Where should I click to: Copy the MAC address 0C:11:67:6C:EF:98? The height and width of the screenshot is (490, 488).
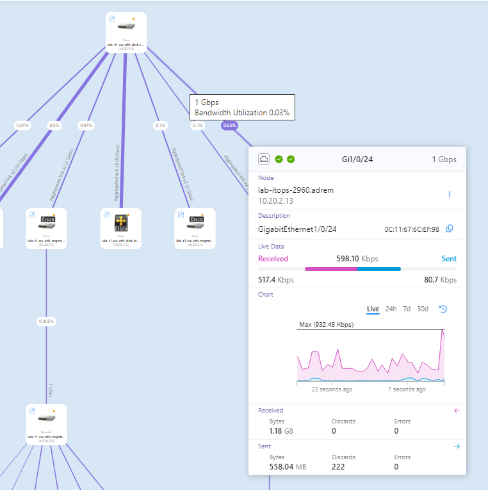[x=450, y=229]
